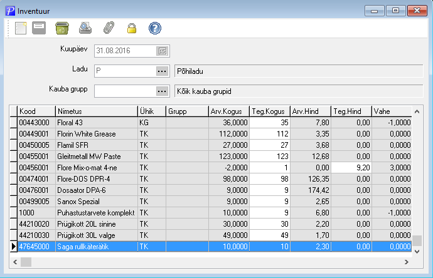This screenshot has width=433, height=278.
Task: Click the New document icon
Action: coord(21,28)
